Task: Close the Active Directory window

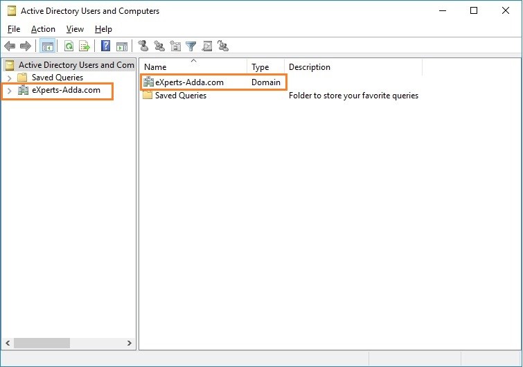Action: point(505,10)
